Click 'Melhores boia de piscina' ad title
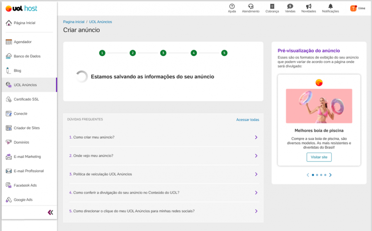 (x=319, y=130)
